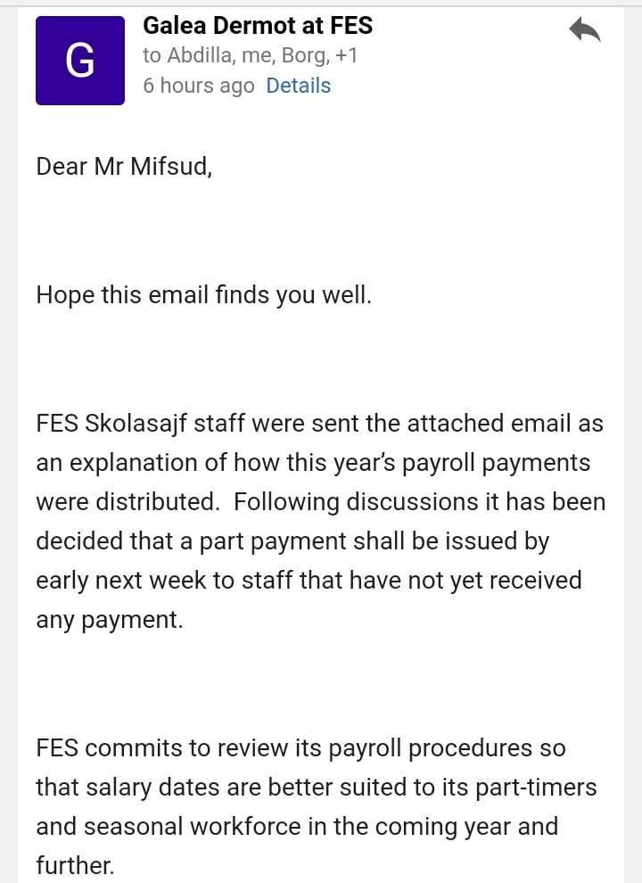
Task: Select sender name Galea Dermot at FES
Action: (x=258, y=25)
